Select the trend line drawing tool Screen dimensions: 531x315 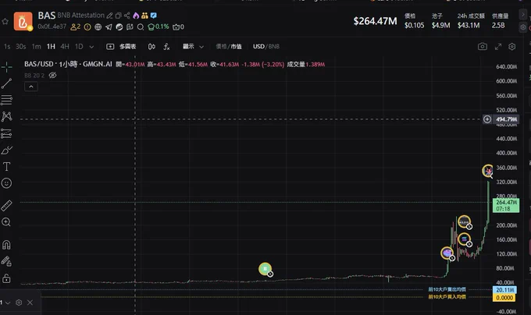[7, 83]
